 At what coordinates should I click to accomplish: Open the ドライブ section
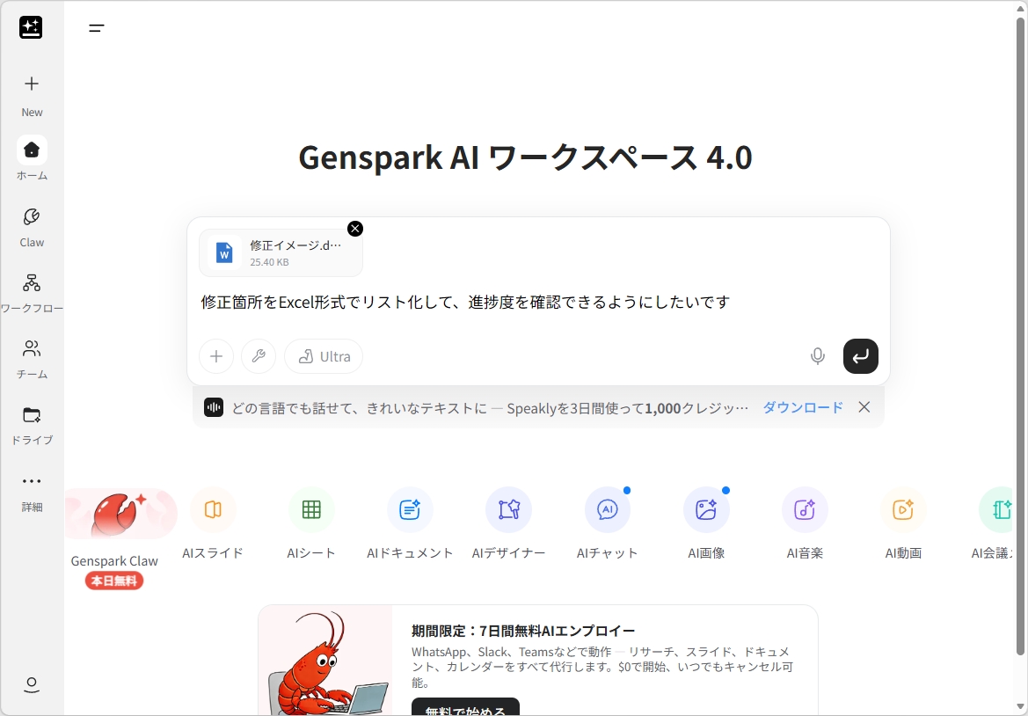[32, 415]
